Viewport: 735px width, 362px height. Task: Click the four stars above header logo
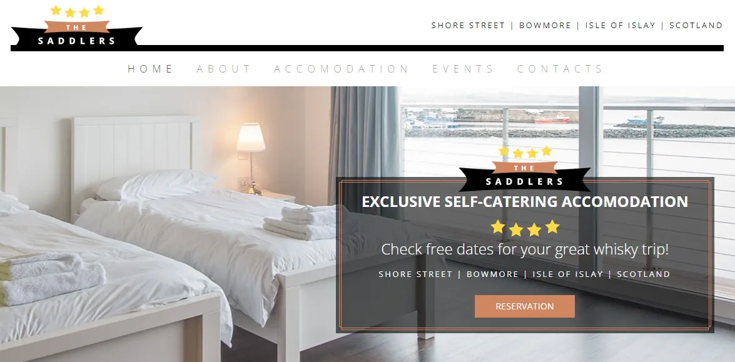point(78,11)
